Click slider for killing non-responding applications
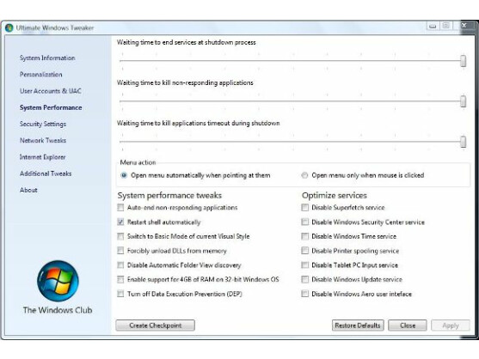479x359 pixels. [x=464, y=101]
